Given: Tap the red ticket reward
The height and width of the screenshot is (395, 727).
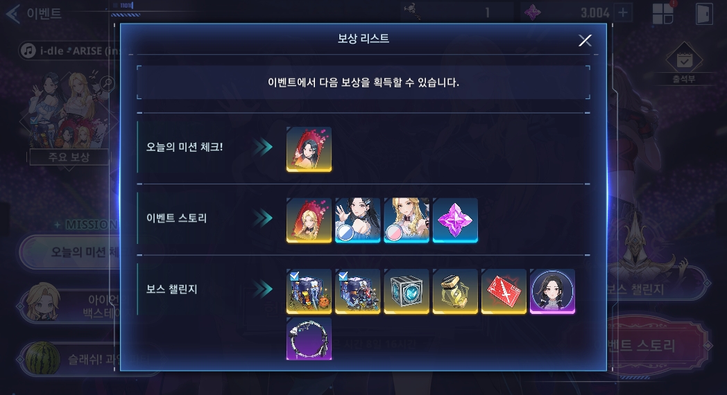Looking at the screenshot, I should [x=504, y=291].
